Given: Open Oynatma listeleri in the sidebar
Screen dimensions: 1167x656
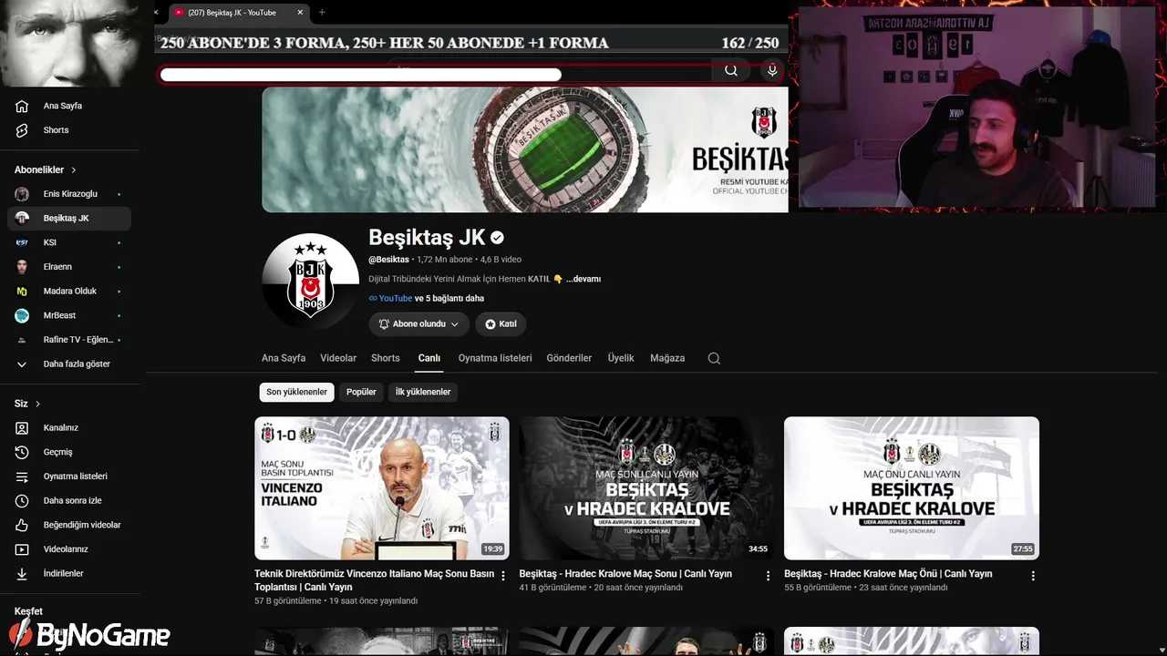Looking at the screenshot, I should pos(70,477).
